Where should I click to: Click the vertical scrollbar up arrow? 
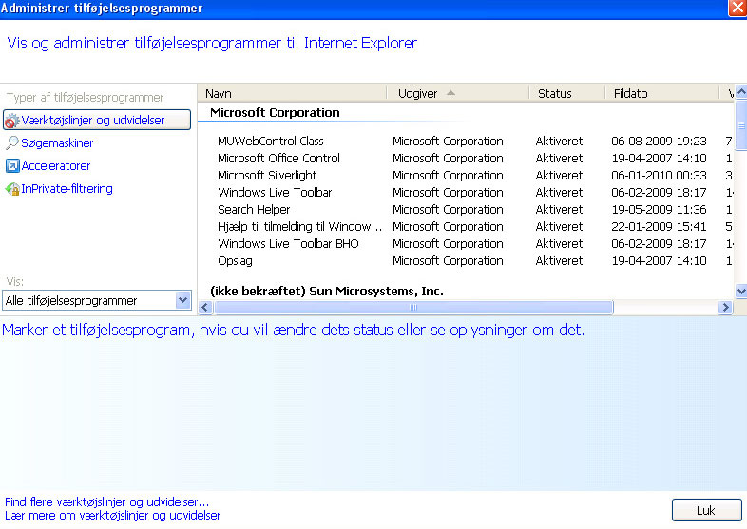coord(740,91)
